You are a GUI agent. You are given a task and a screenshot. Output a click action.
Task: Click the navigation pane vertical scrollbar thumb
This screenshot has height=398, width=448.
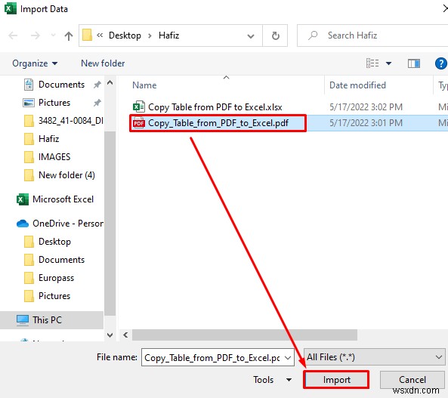[x=110, y=224]
